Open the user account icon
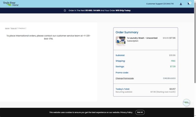The image size is (196, 117). pos(181,4)
